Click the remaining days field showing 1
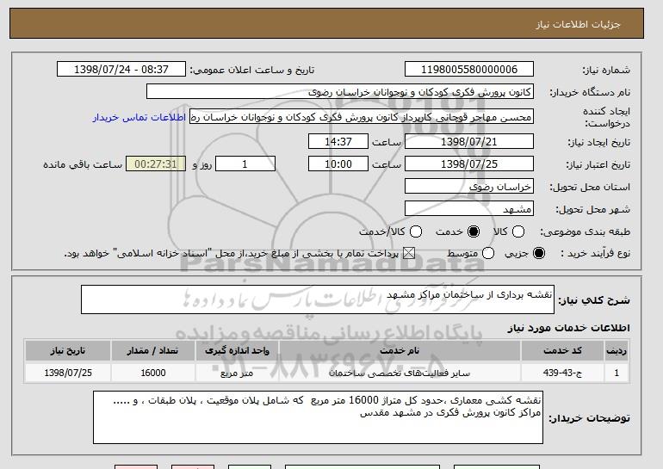The image size is (663, 469). 245,164
